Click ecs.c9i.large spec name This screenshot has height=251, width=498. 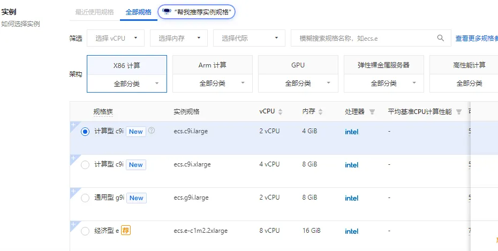191,131
